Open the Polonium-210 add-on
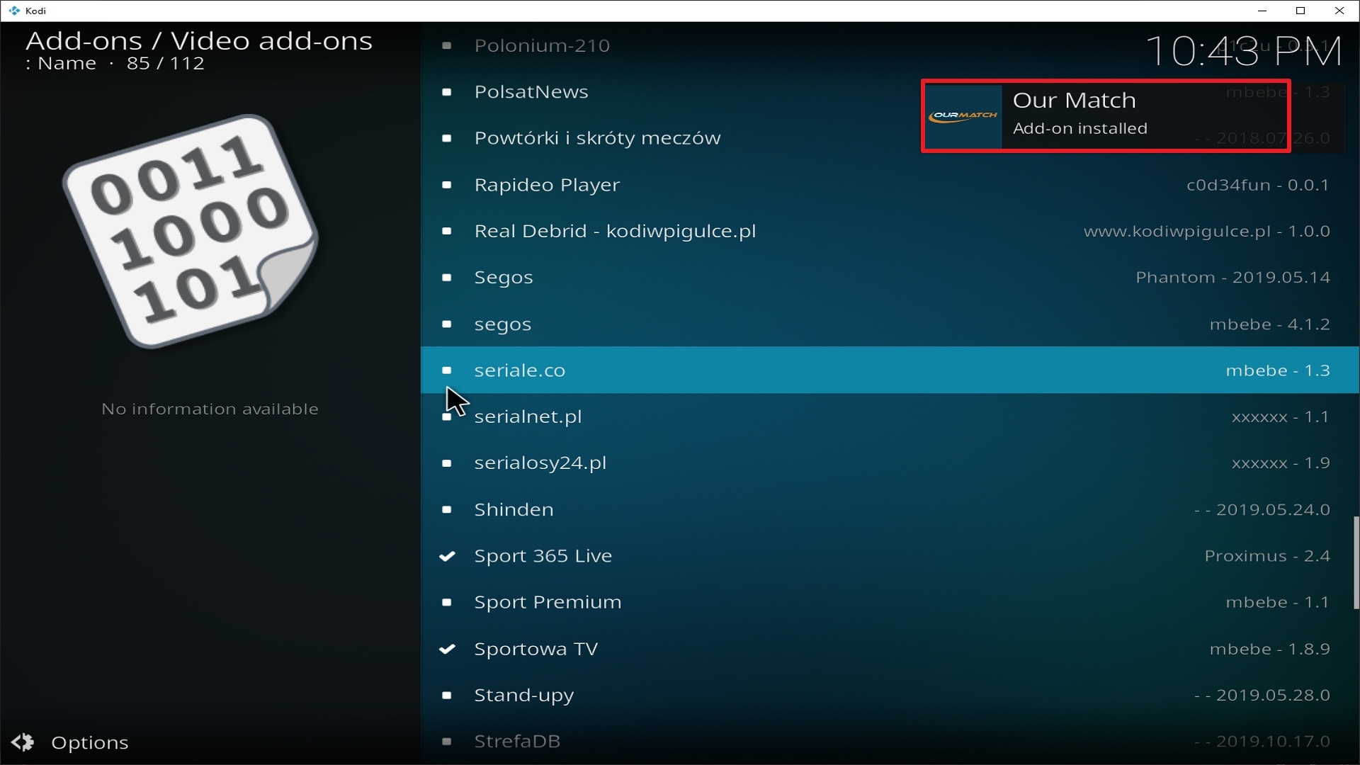The width and height of the screenshot is (1360, 765). (890, 45)
